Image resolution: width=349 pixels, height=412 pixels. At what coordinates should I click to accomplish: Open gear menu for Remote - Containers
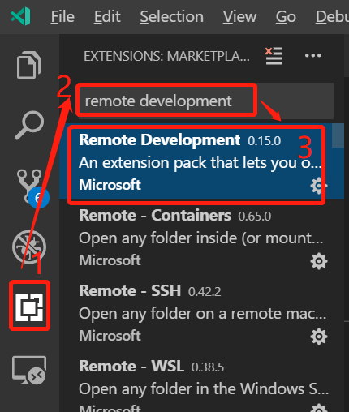coord(319,261)
